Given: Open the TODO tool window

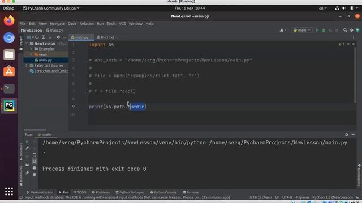Looking at the screenshot, I should click(80, 192).
